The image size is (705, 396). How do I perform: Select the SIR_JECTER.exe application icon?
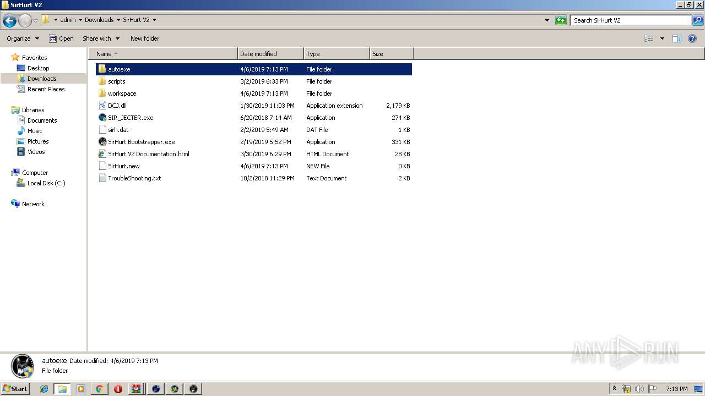pos(102,118)
